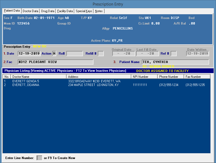
Task: Click the Date field showing 12-19-2019
Action: [29, 54]
